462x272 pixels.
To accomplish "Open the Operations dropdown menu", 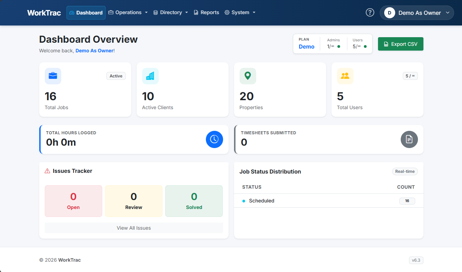I will 128,12.
